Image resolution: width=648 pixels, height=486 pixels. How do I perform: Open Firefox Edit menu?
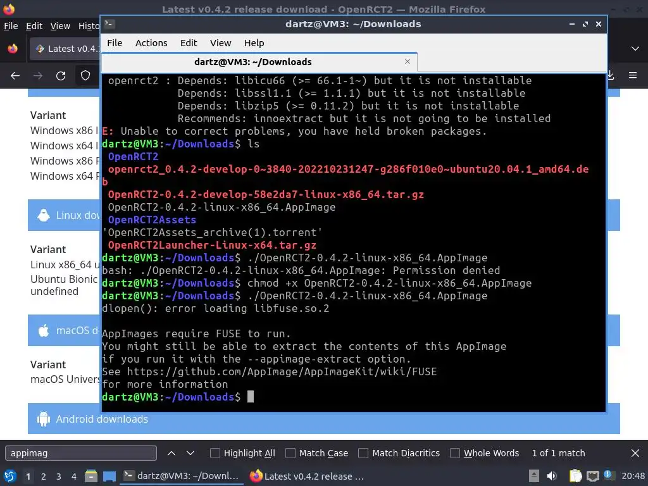34,26
